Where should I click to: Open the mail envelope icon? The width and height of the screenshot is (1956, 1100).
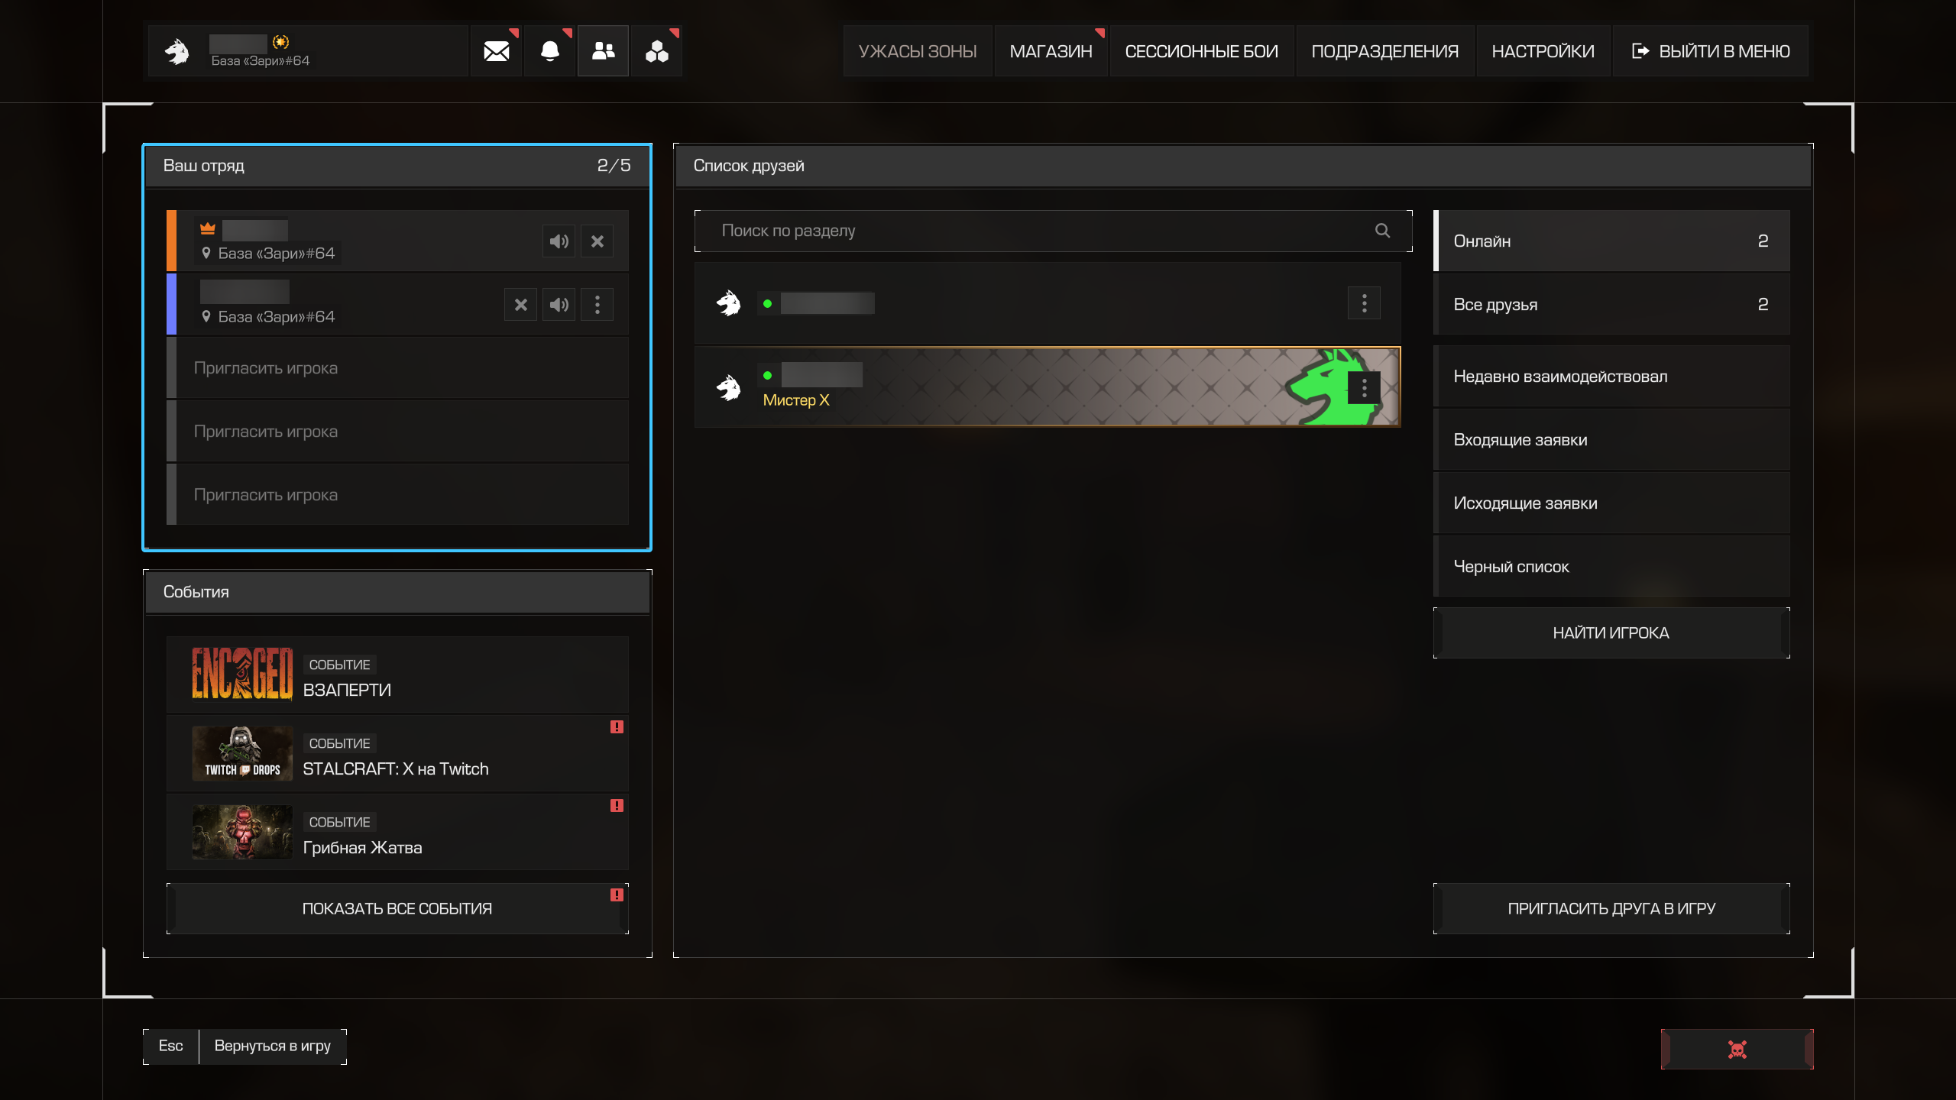pyautogui.click(x=496, y=51)
